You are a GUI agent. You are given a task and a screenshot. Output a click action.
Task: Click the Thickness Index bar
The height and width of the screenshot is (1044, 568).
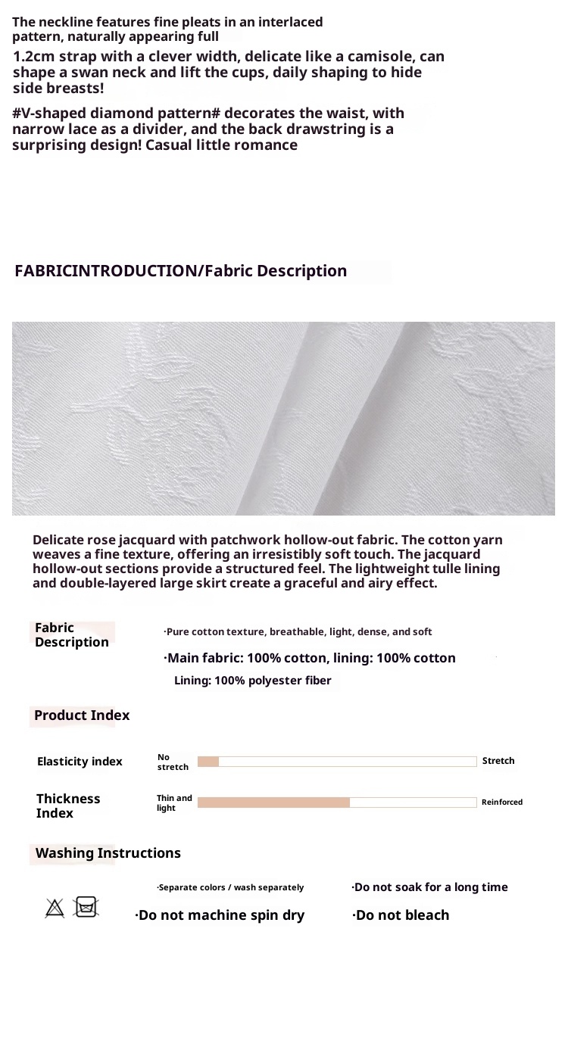pos(337,802)
